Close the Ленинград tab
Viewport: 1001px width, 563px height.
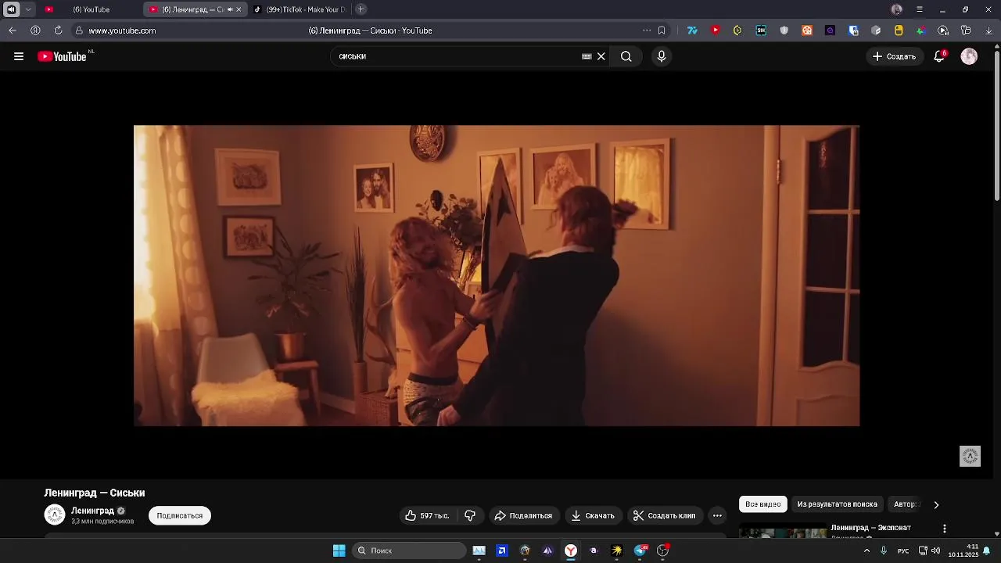click(239, 9)
